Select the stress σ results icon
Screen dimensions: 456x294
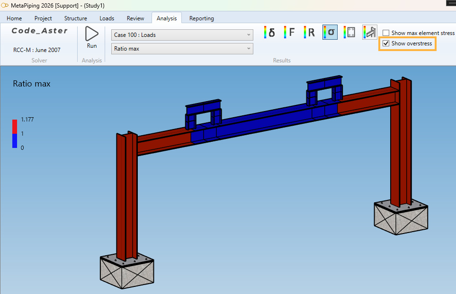330,32
